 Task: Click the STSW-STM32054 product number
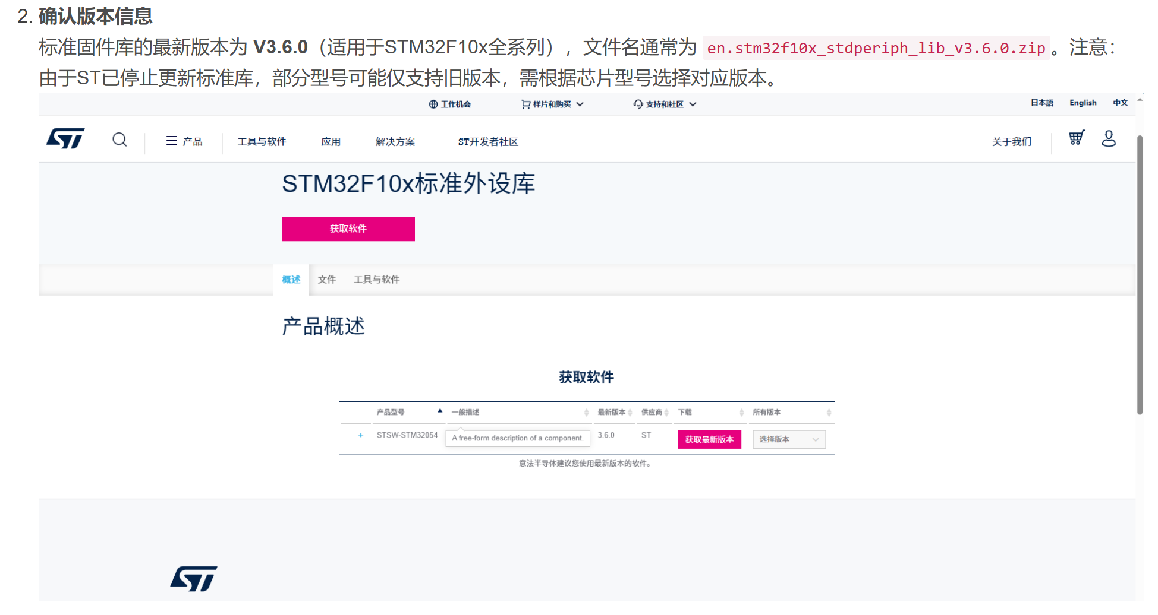[407, 435]
